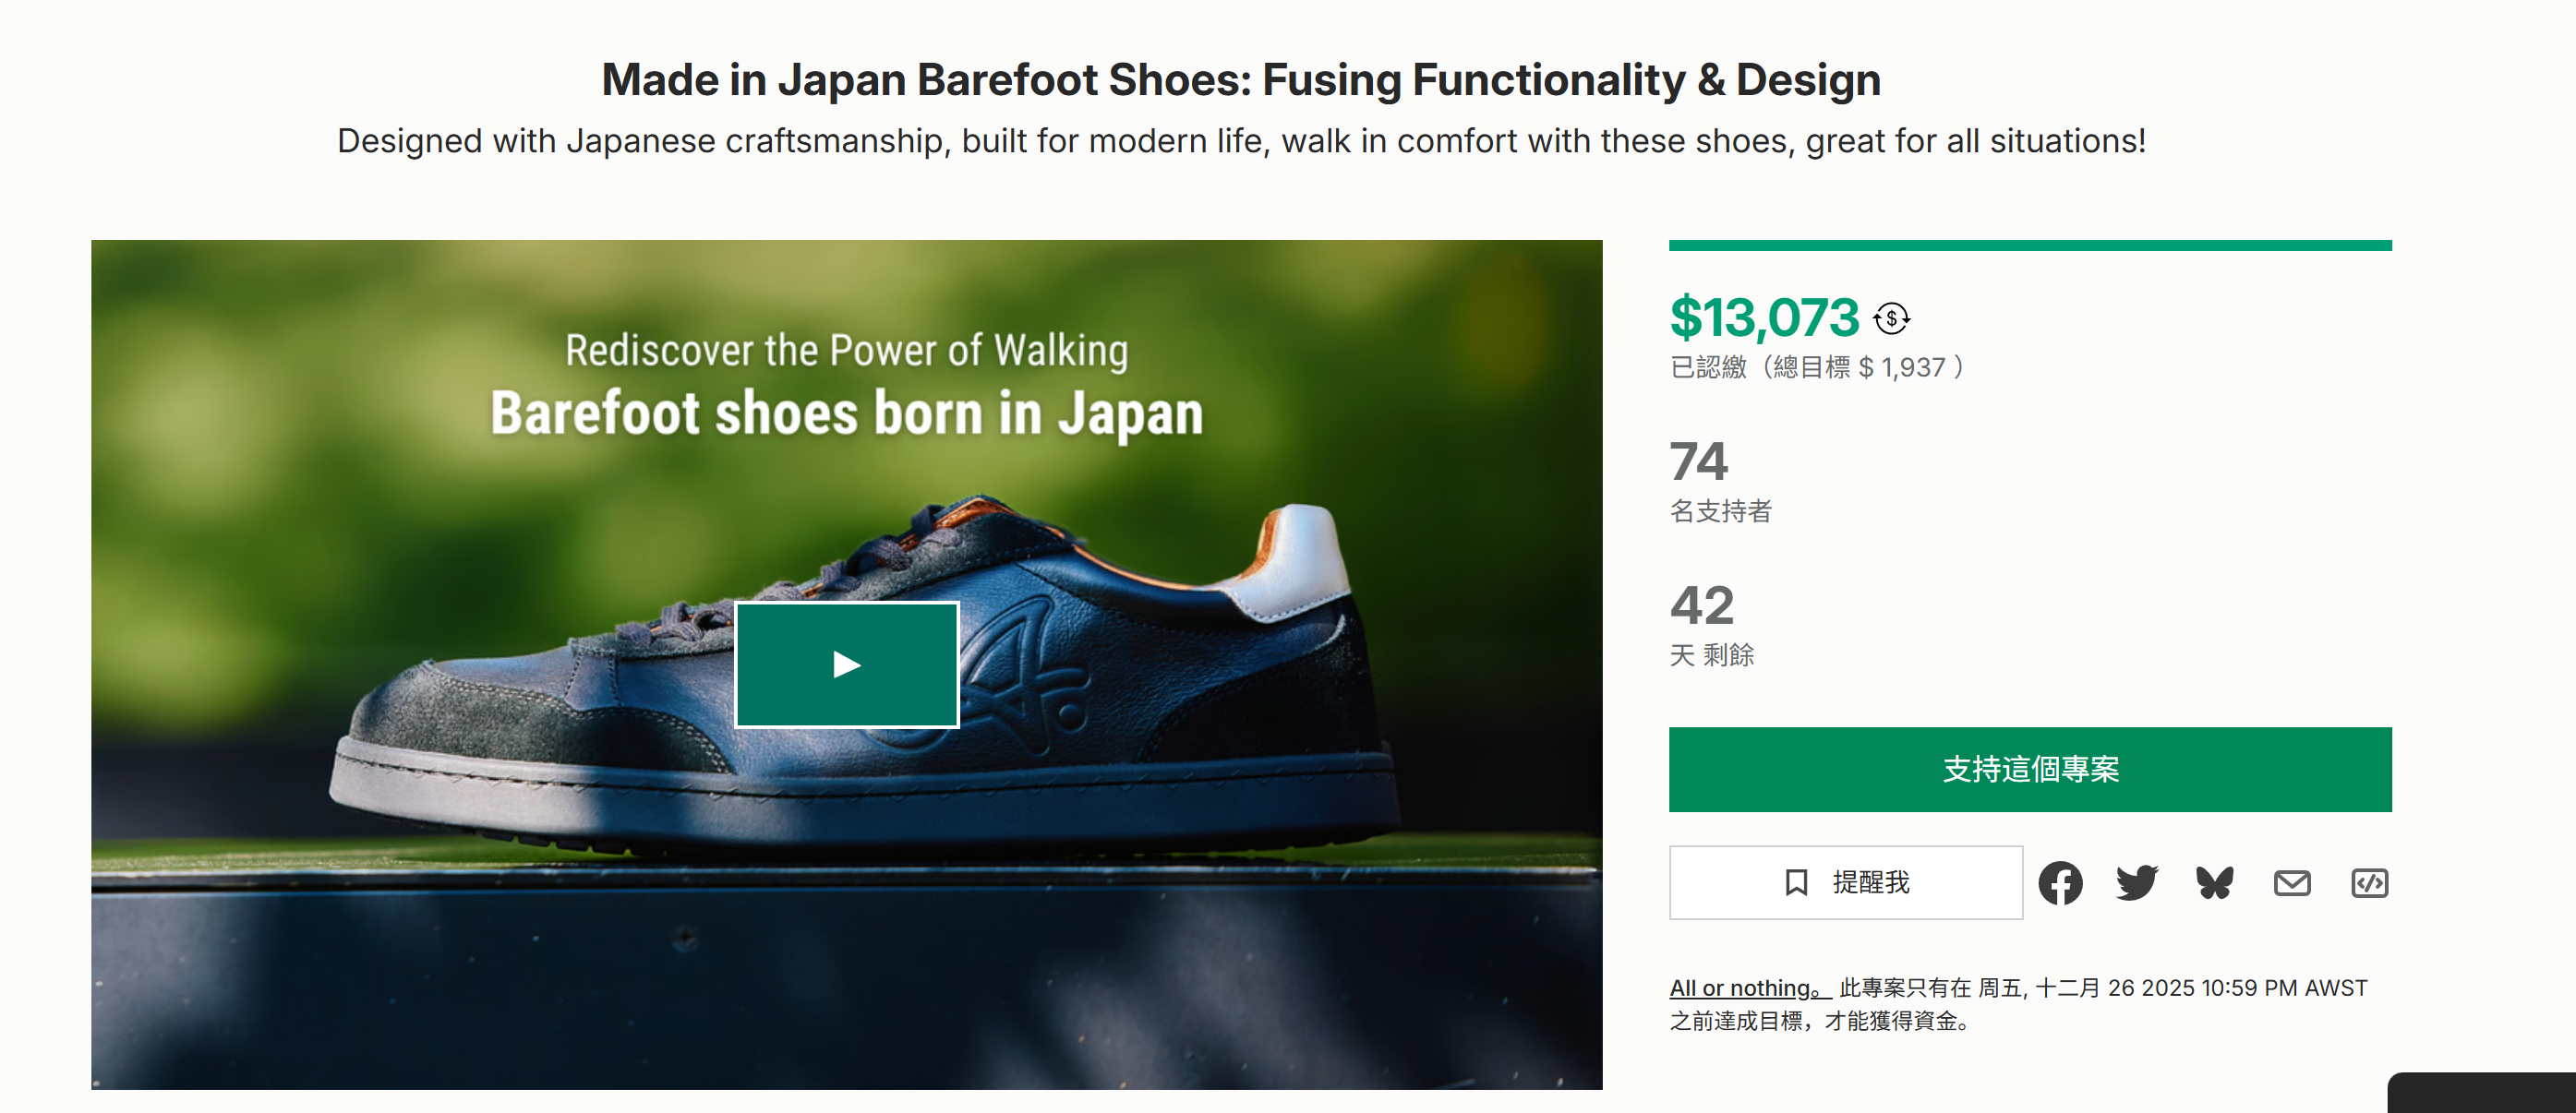Share via the Bluesky butterfly icon
The image size is (2576, 1113).
pyautogui.click(x=2214, y=883)
